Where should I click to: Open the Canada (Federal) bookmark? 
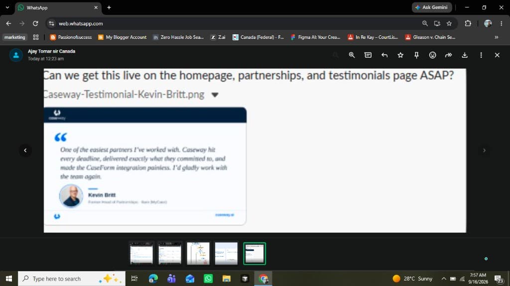pyautogui.click(x=258, y=37)
